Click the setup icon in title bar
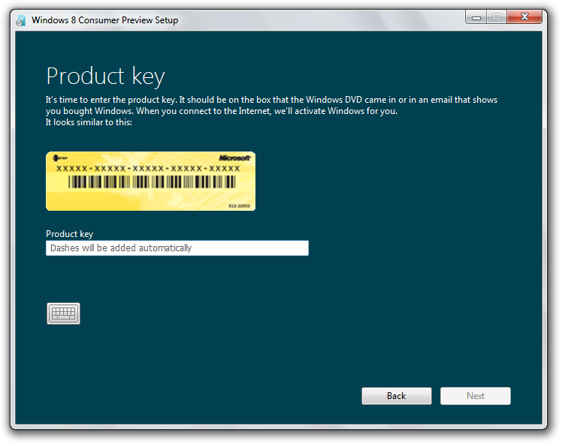 21,20
